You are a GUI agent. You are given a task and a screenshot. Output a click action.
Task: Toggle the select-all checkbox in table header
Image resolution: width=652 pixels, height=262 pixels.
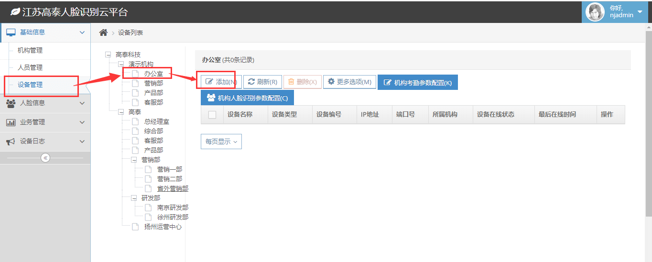(x=212, y=115)
